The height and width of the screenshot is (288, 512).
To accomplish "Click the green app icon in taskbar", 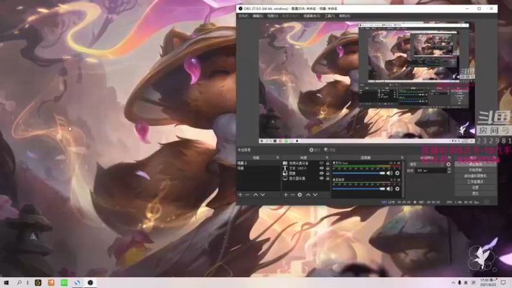I will [64, 283].
